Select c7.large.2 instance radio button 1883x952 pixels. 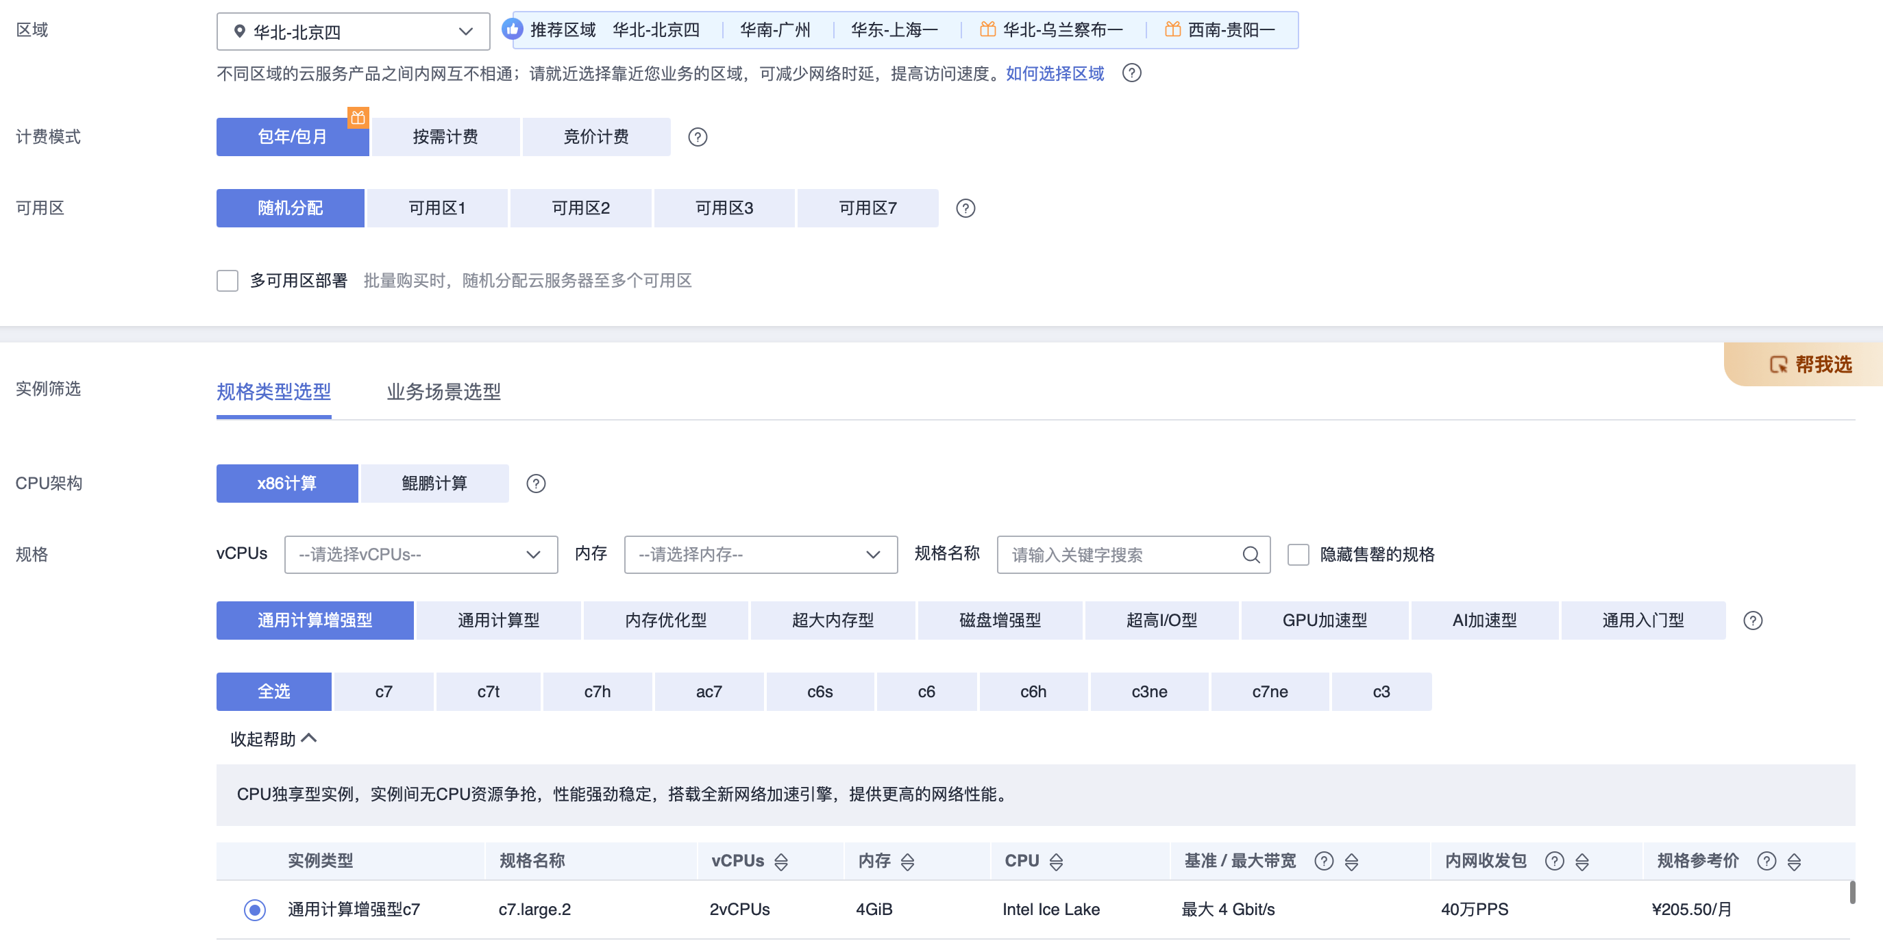254,909
